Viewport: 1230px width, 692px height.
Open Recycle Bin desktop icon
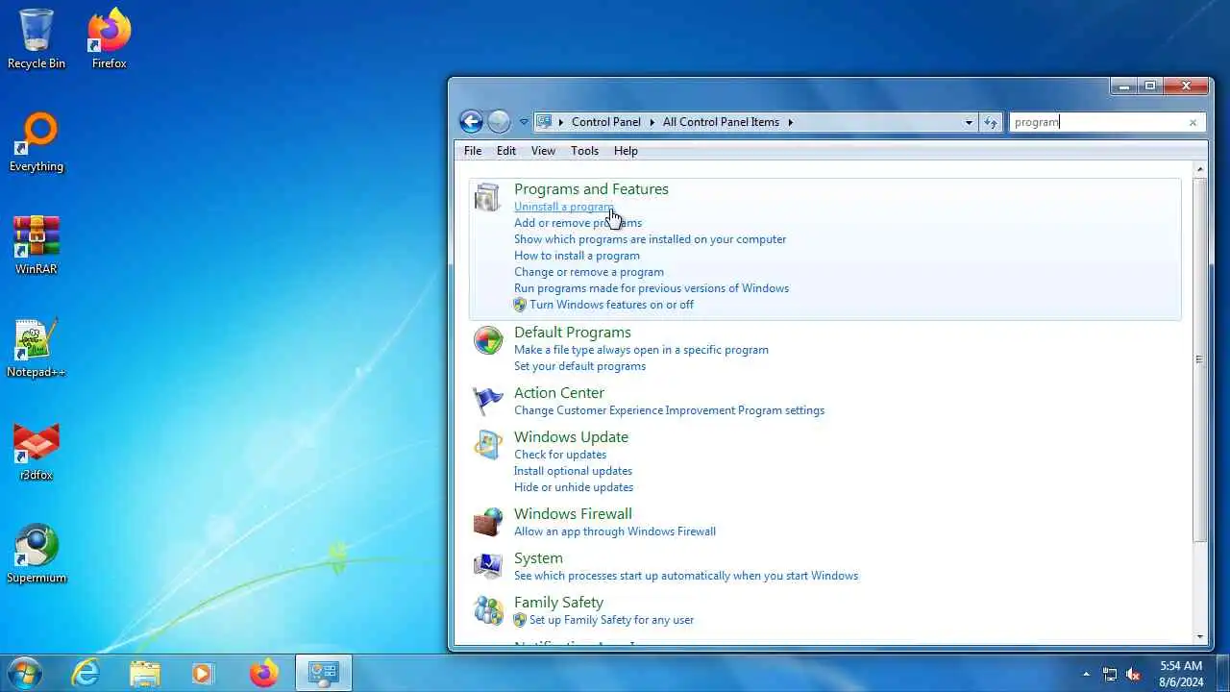coord(37,38)
